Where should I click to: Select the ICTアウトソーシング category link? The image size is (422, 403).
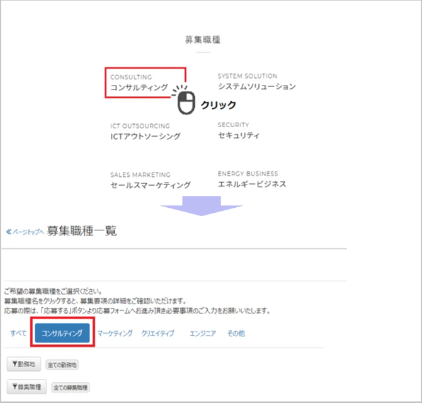coord(145,136)
